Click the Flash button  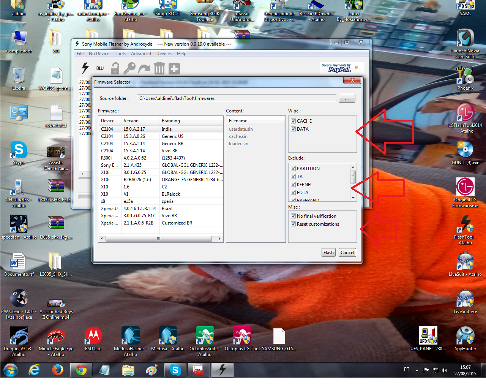click(x=328, y=253)
